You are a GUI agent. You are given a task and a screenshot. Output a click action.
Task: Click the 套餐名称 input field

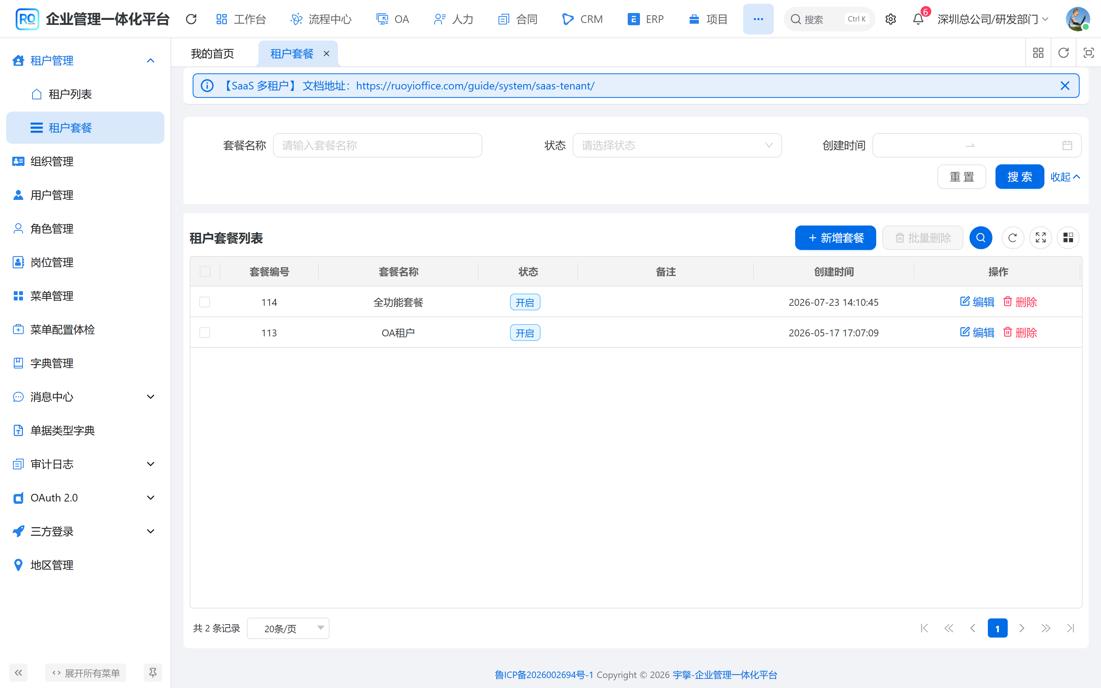tap(377, 145)
